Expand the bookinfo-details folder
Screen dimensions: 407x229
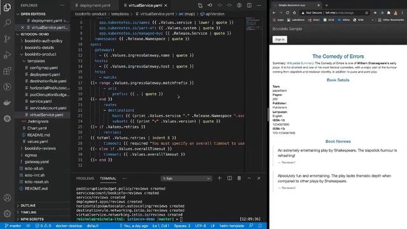39,48
